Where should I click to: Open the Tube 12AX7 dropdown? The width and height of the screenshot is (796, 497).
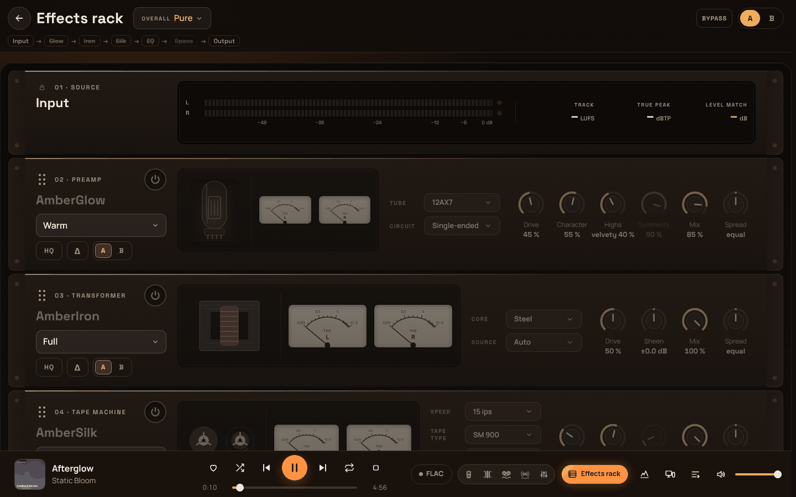(462, 203)
